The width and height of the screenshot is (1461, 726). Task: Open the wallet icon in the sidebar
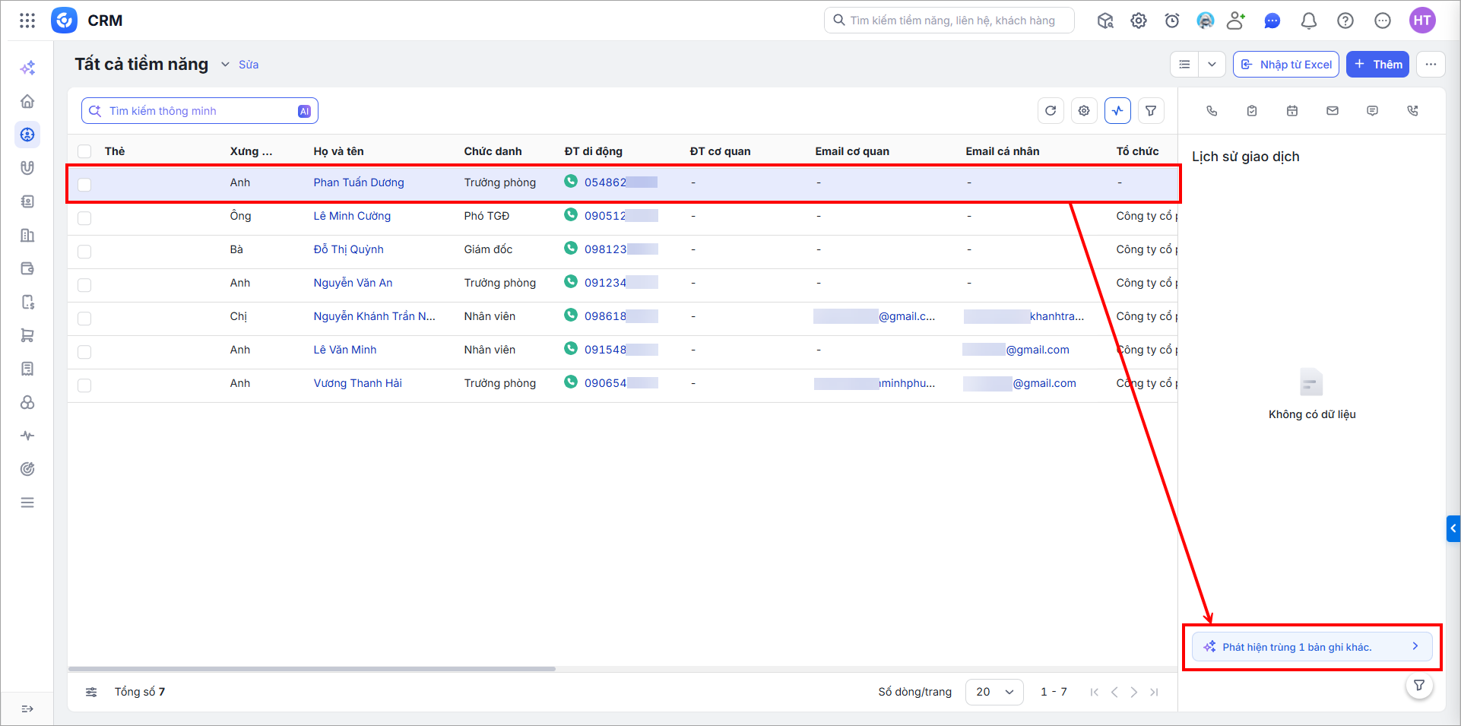coord(27,268)
